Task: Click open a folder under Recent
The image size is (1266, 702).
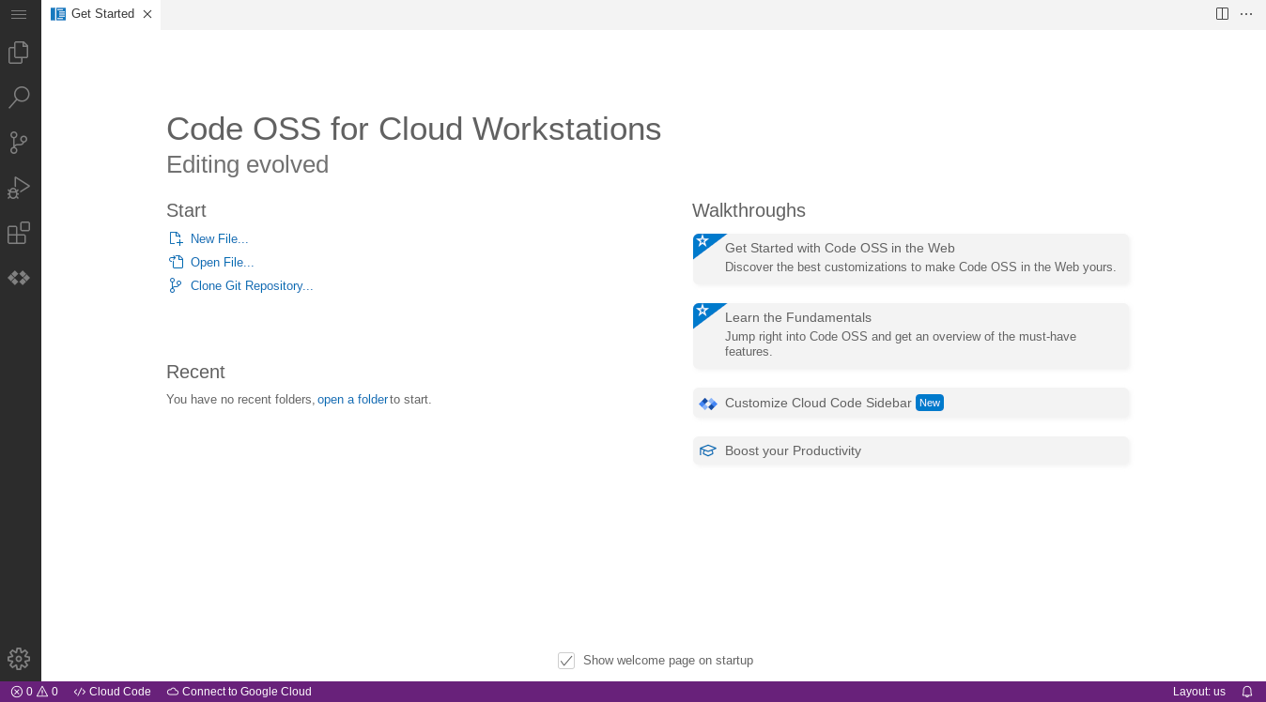Action: (352, 399)
